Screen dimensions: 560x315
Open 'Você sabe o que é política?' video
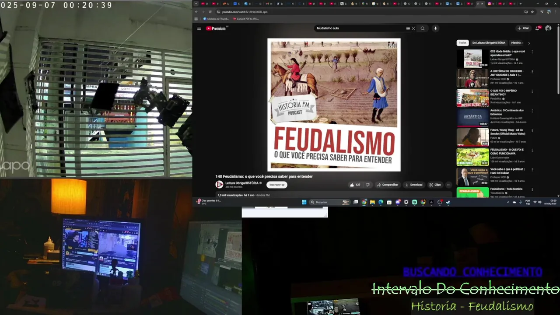coord(507,171)
